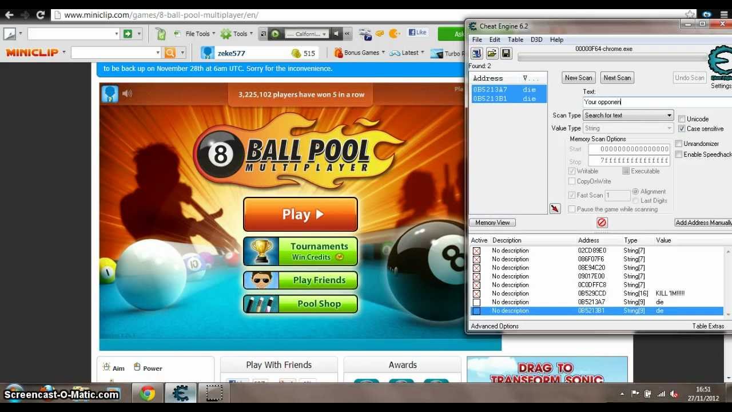Click the Chrome back arrow
The width and height of the screenshot is (732, 412).
click(x=9, y=15)
